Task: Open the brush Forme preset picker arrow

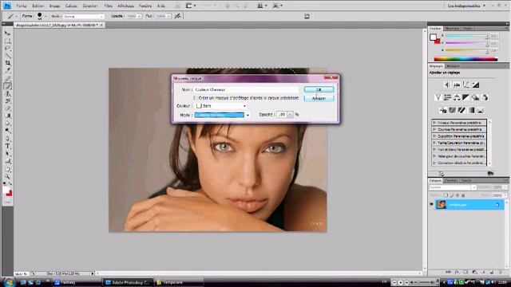Action: tap(45, 16)
